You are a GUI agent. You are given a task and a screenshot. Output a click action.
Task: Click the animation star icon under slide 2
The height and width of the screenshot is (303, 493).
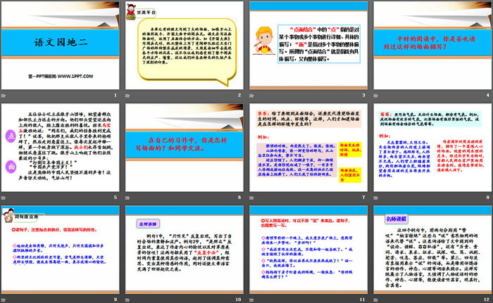click(127, 96)
